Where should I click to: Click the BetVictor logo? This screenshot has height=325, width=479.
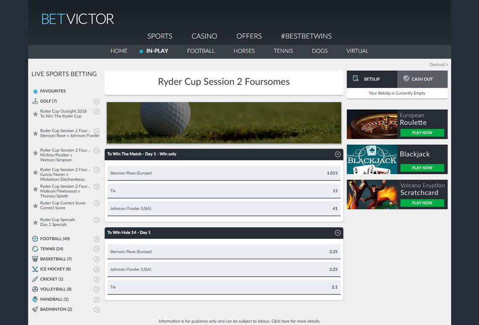pyautogui.click(x=78, y=19)
